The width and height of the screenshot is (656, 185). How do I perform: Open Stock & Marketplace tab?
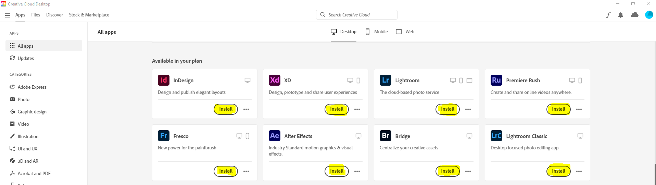(89, 15)
